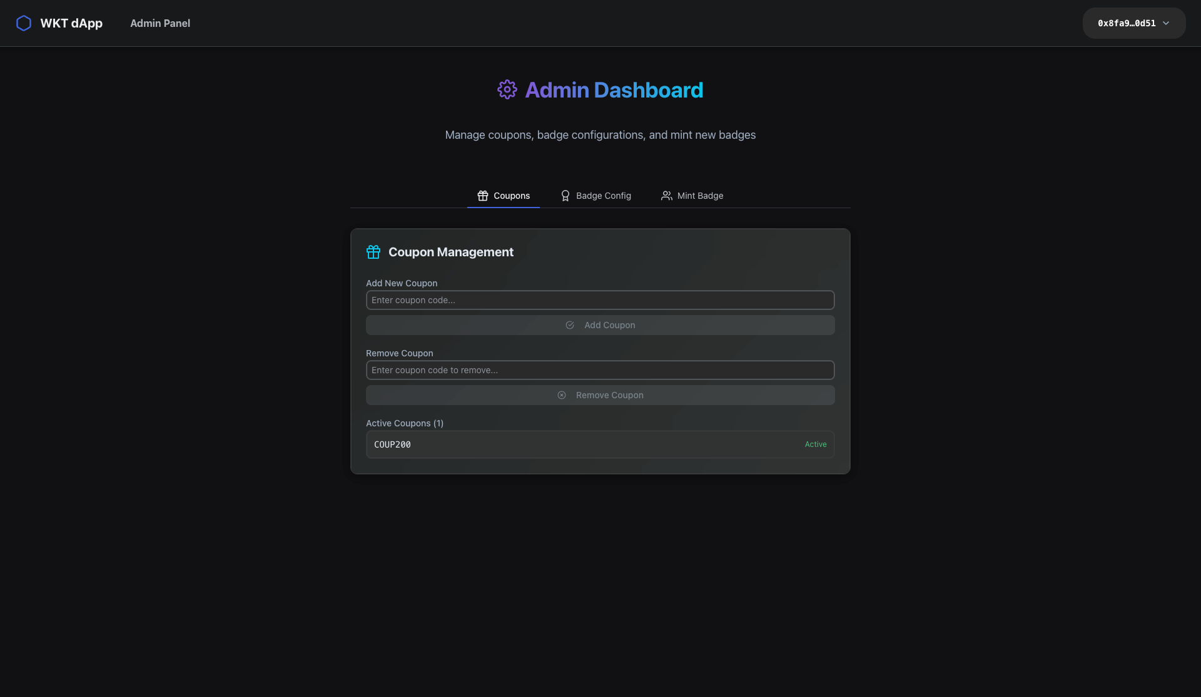Click the Coupon Management gift icon

pyautogui.click(x=373, y=252)
